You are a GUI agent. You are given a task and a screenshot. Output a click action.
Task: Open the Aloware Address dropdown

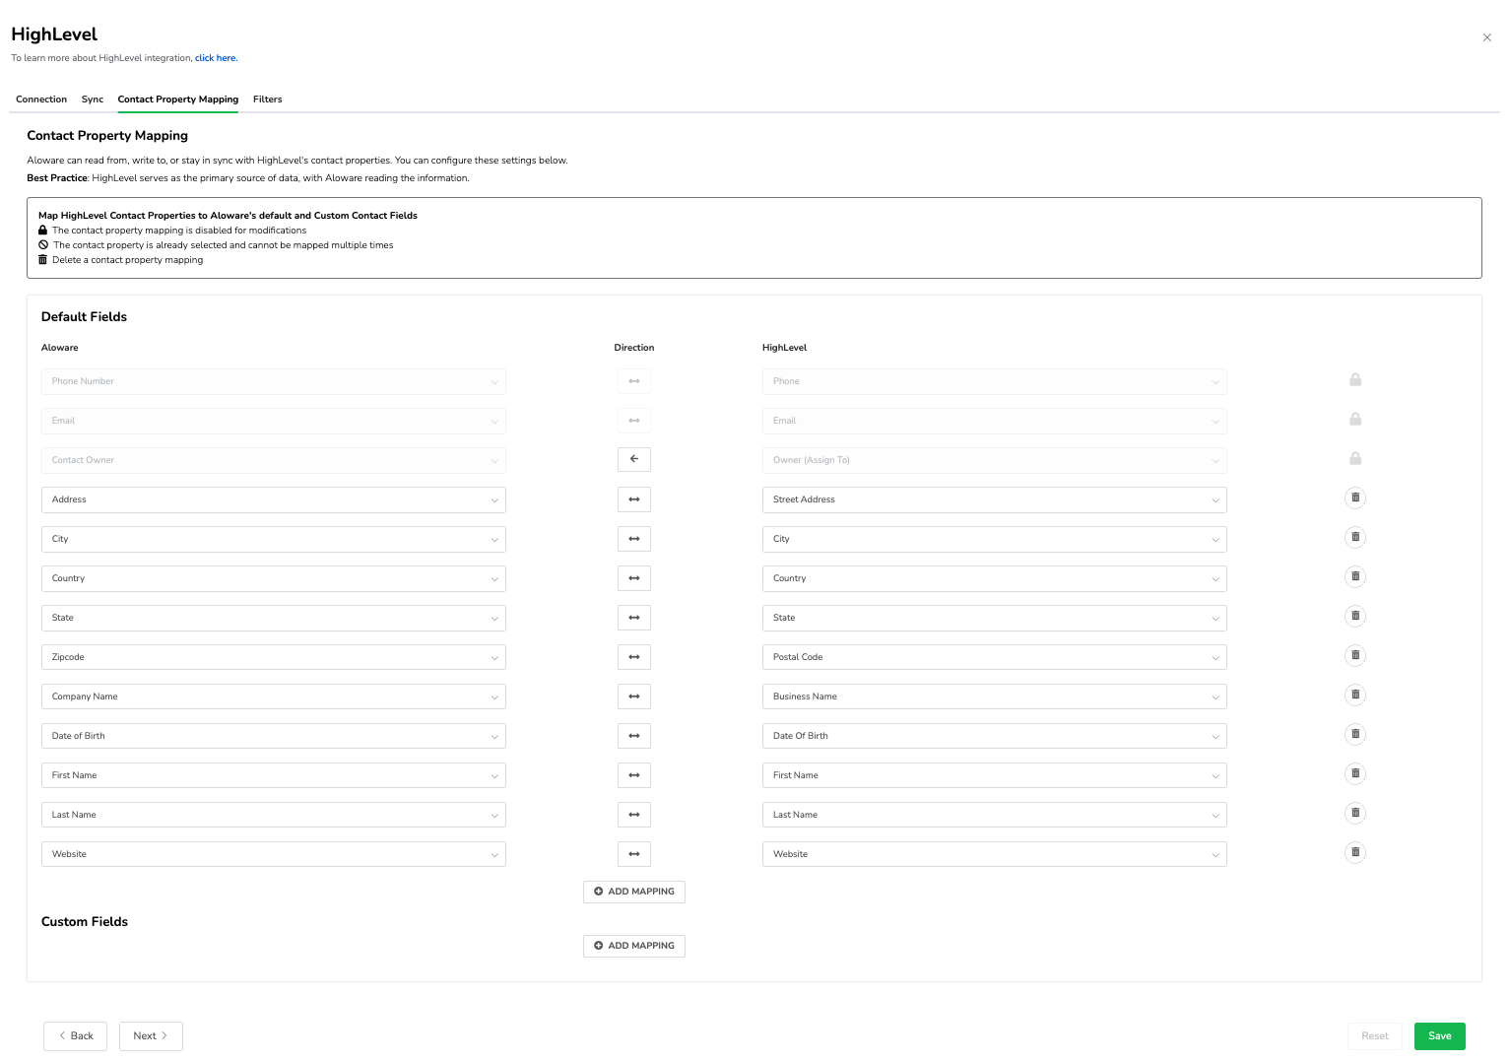[x=274, y=499]
